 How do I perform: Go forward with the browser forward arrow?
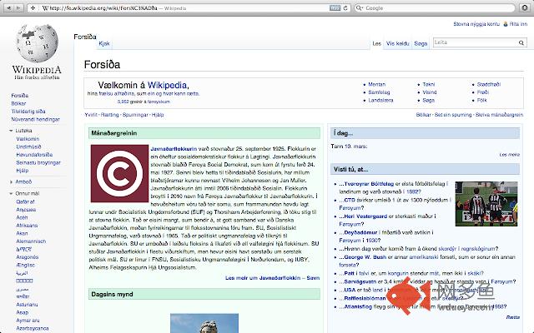coord(18,7)
